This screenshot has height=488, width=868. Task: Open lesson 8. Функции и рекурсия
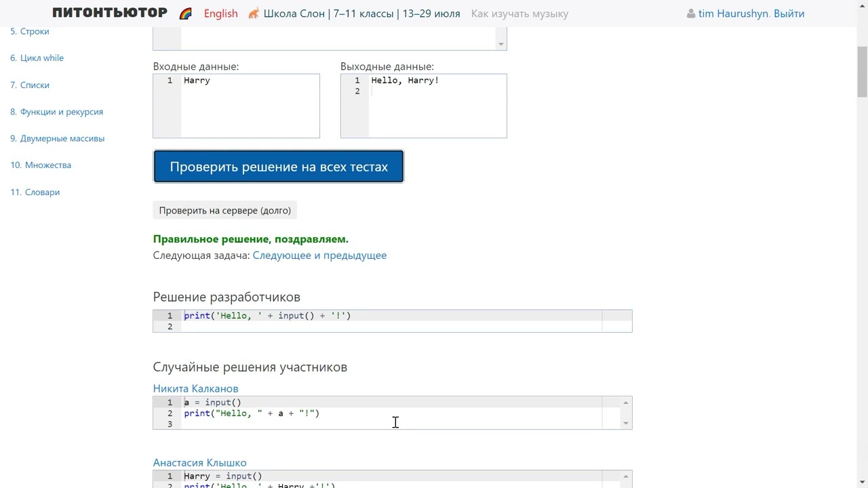57,111
